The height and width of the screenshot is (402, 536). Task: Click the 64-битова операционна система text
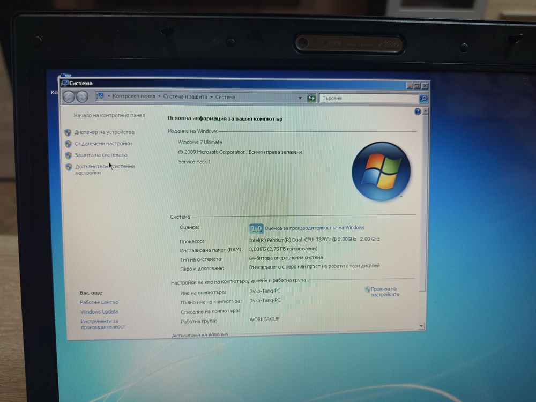pyautogui.click(x=286, y=258)
